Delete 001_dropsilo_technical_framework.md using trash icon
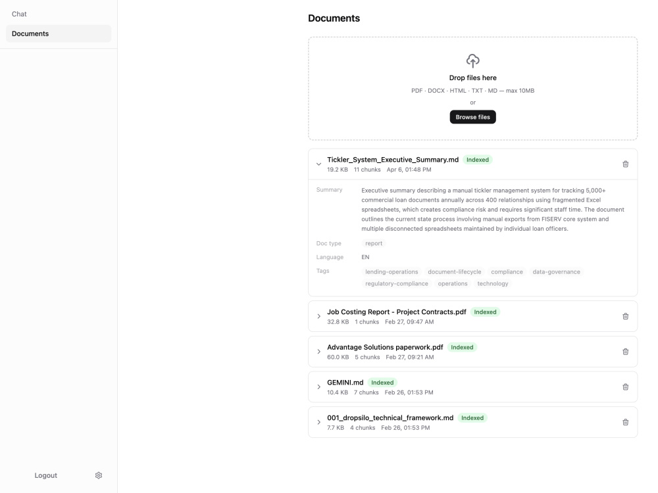Viewport: 658px width, 493px height. pos(625,422)
